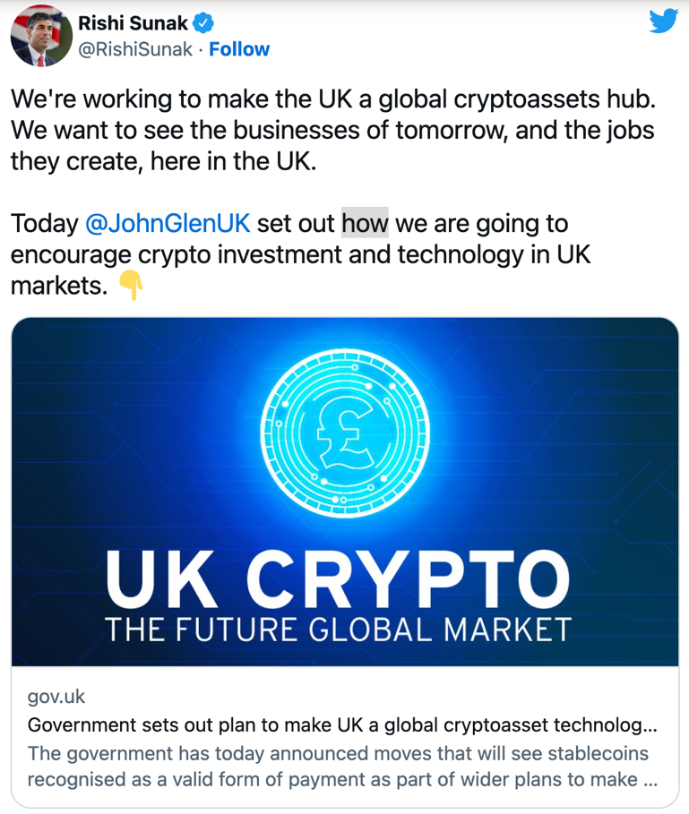Open the Government sets out plan headline

coord(342,724)
